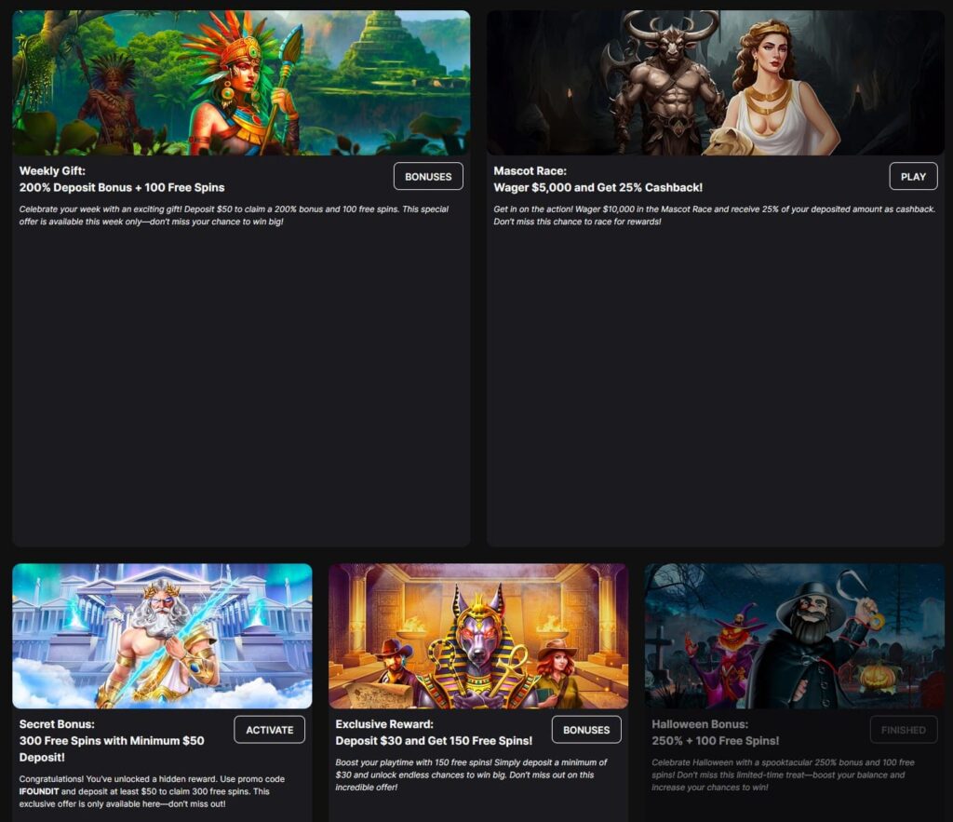The height and width of the screenshot is (822, 953).
Task: Select the Mascot Race cashback description text
Action: [x=713, y=215]
